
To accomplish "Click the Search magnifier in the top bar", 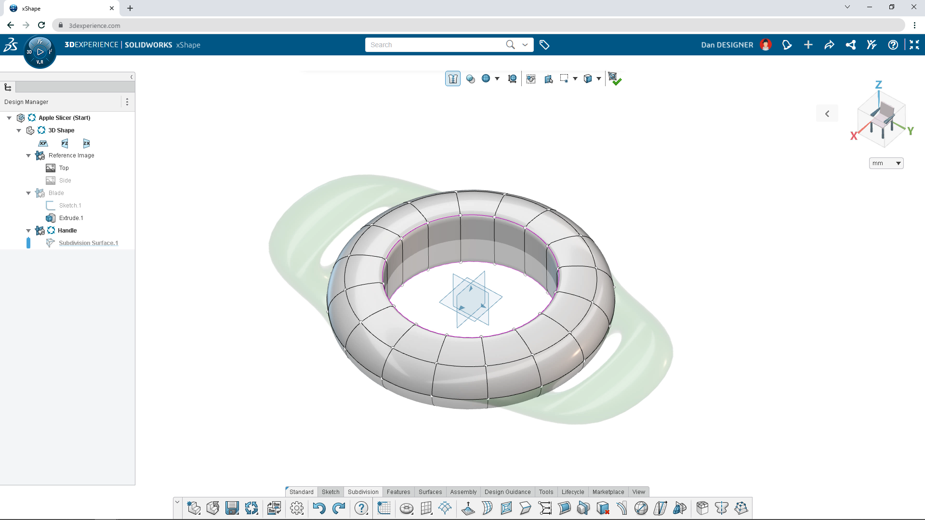I will coord(510,44).
